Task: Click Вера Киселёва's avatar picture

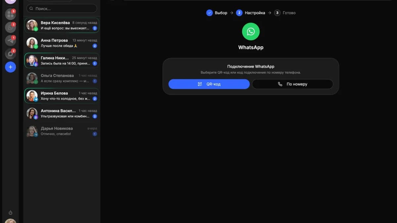Action: 32,25
